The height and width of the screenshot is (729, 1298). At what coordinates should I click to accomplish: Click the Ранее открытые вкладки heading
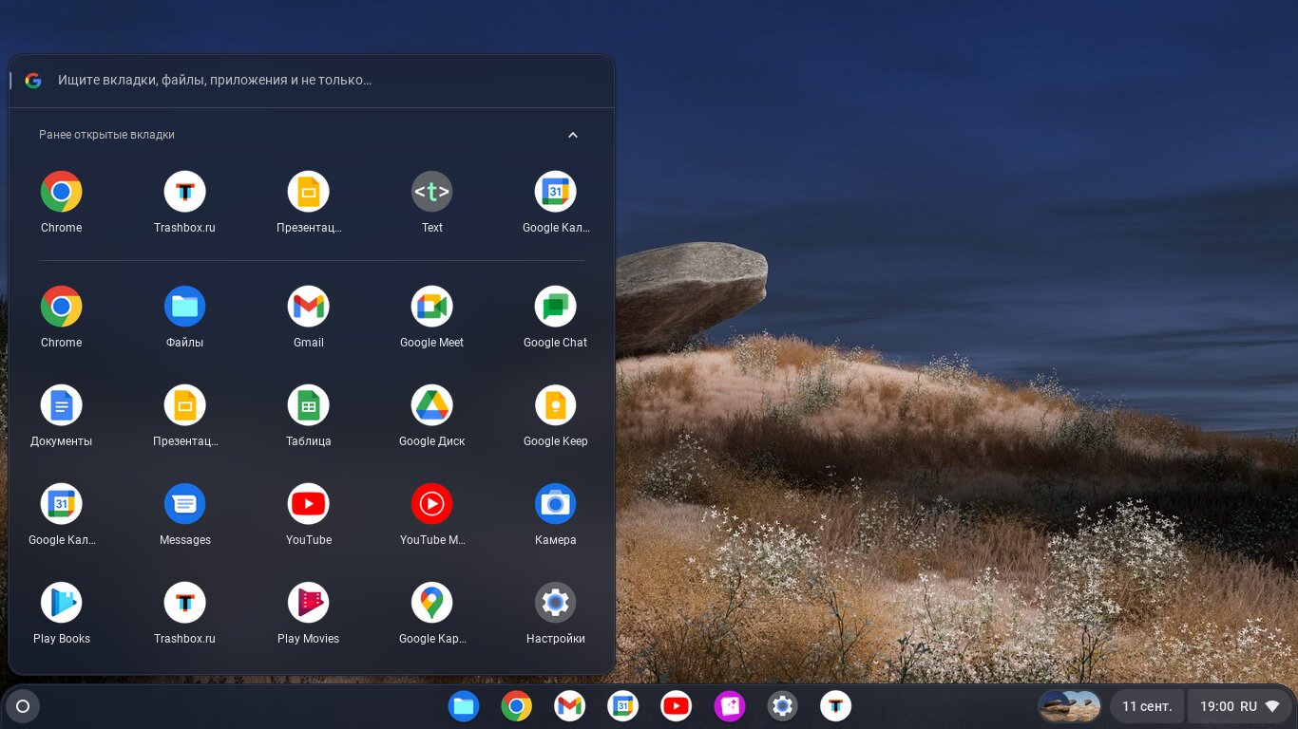[x=106, y=135]
